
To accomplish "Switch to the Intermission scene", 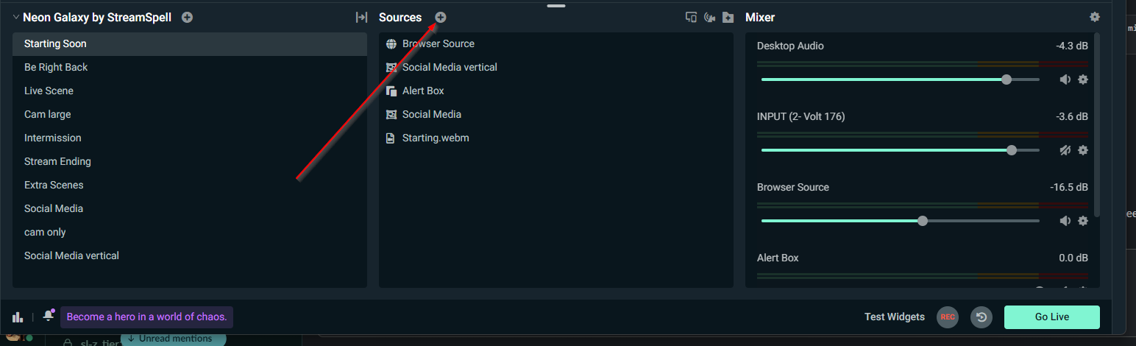I will (190, 138).
